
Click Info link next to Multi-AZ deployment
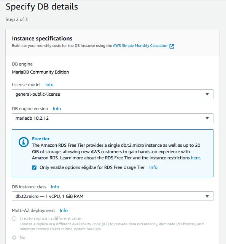coord(64,210)
